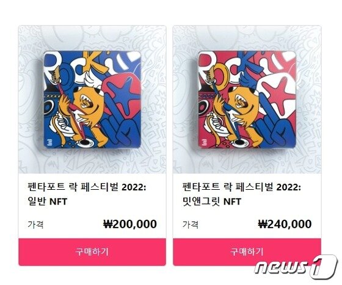Select the 펜타포트 락 페스티벌 2022: 밋앤그릿 NFT title
The width and height of the screenshot is (342, 285).
pos(242,194)
